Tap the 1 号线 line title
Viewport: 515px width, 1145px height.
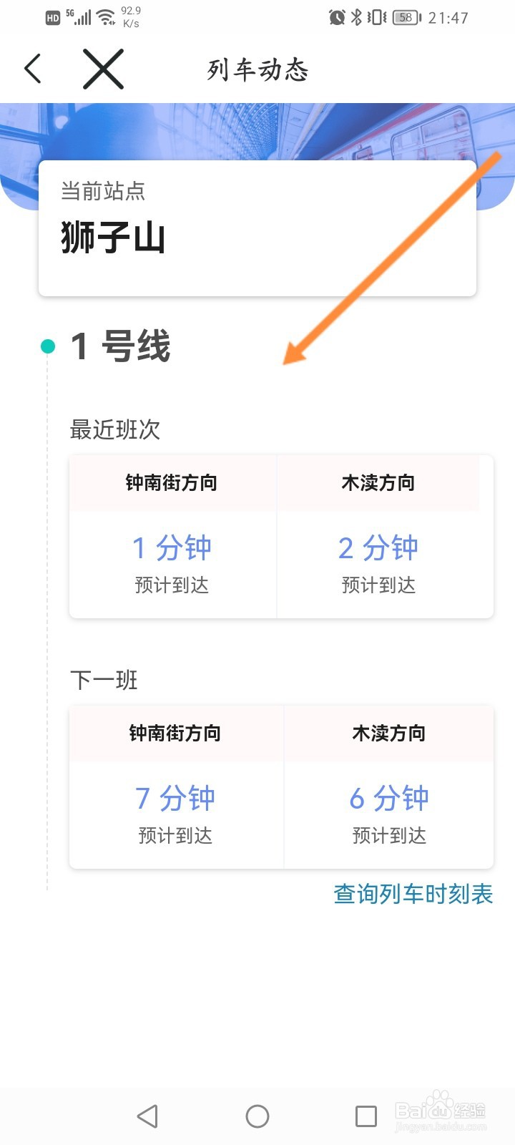[120, 347]
